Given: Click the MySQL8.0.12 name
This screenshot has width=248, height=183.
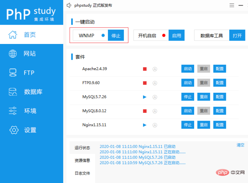Looking at the screenshot, I should click(x=94, y=111).
